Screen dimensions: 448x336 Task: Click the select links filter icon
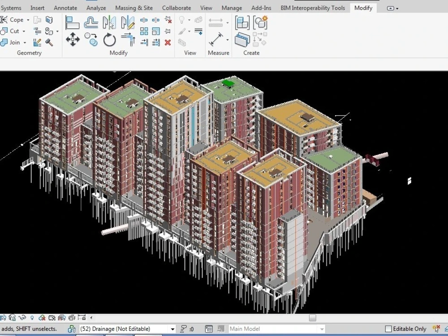pos(436,329)
